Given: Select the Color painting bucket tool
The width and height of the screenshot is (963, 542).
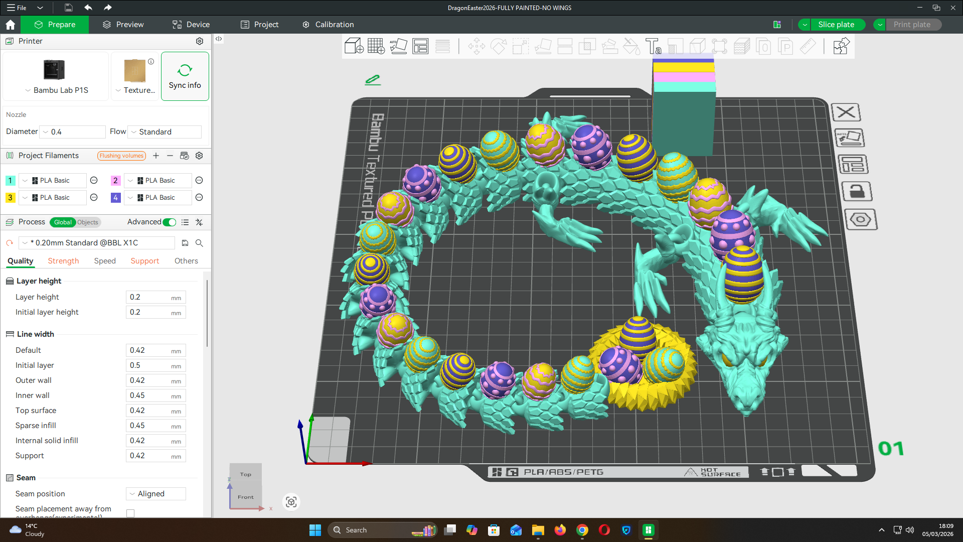Looking at the screenshot, I should (x=631, y=46).
